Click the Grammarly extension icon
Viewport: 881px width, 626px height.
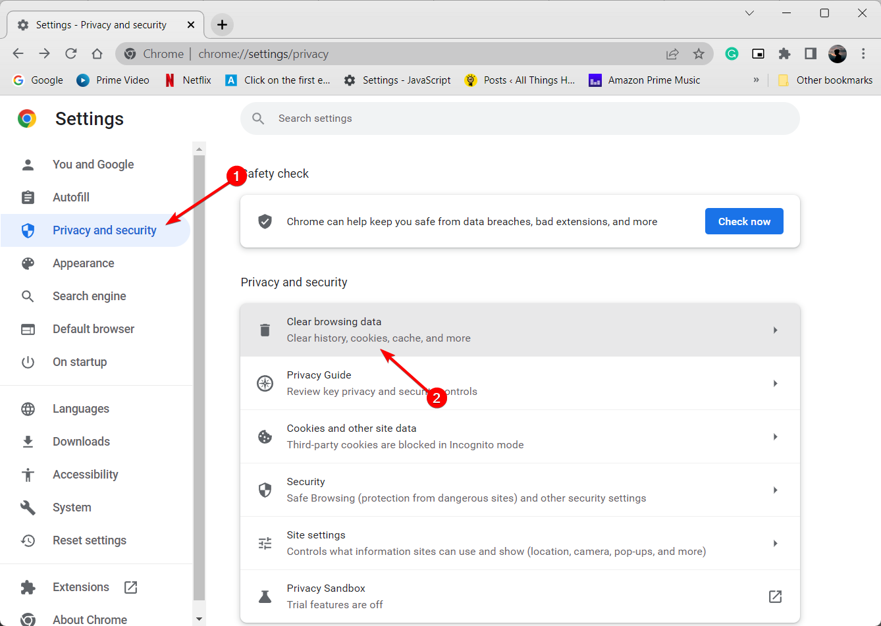[732, 54]
